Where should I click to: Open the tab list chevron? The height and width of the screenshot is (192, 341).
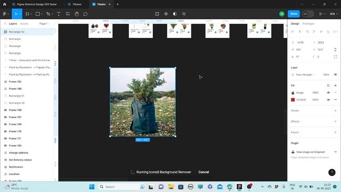click(x=302, y=4)
